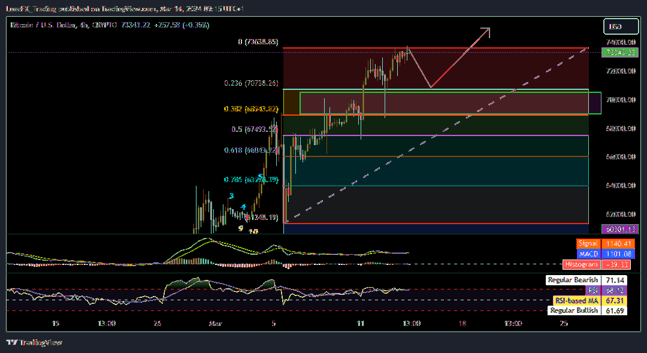Click the 5 date label on time axis

coord(273,323)
